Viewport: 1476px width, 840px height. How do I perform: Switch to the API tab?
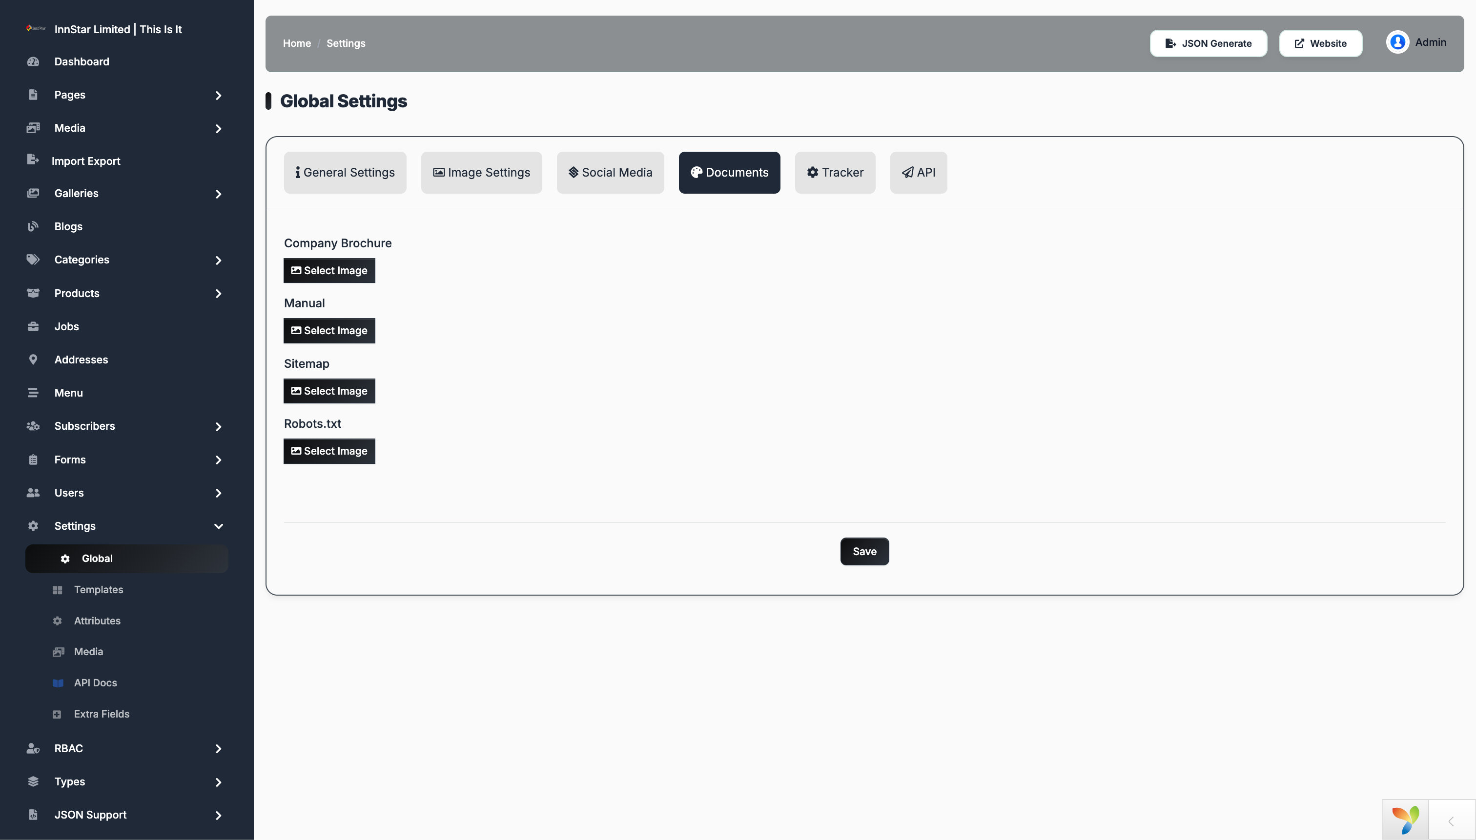919,173
